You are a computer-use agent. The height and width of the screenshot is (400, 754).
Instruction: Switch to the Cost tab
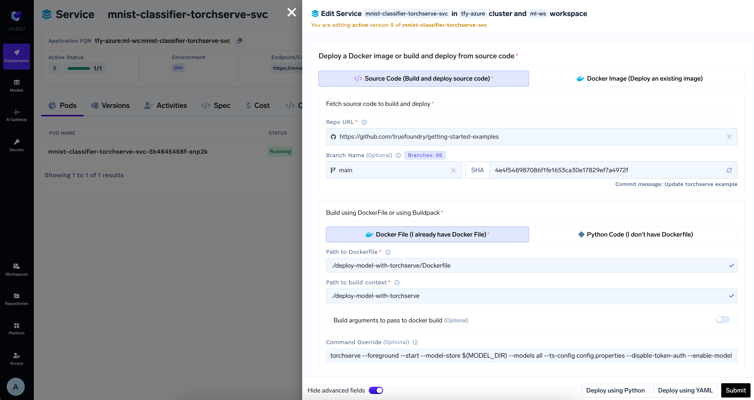pyautogui.click(x=258, y=105)
